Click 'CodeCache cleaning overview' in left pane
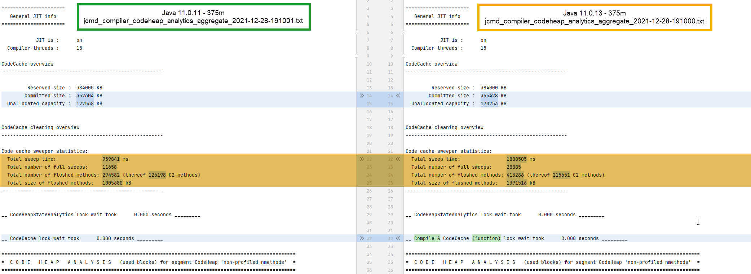Viewport: 751px width, 274px height. pyautogui.click(x=40, y=127)
